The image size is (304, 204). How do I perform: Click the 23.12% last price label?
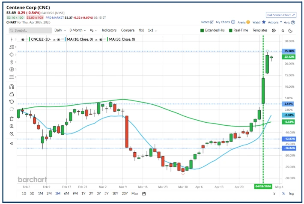289,57
